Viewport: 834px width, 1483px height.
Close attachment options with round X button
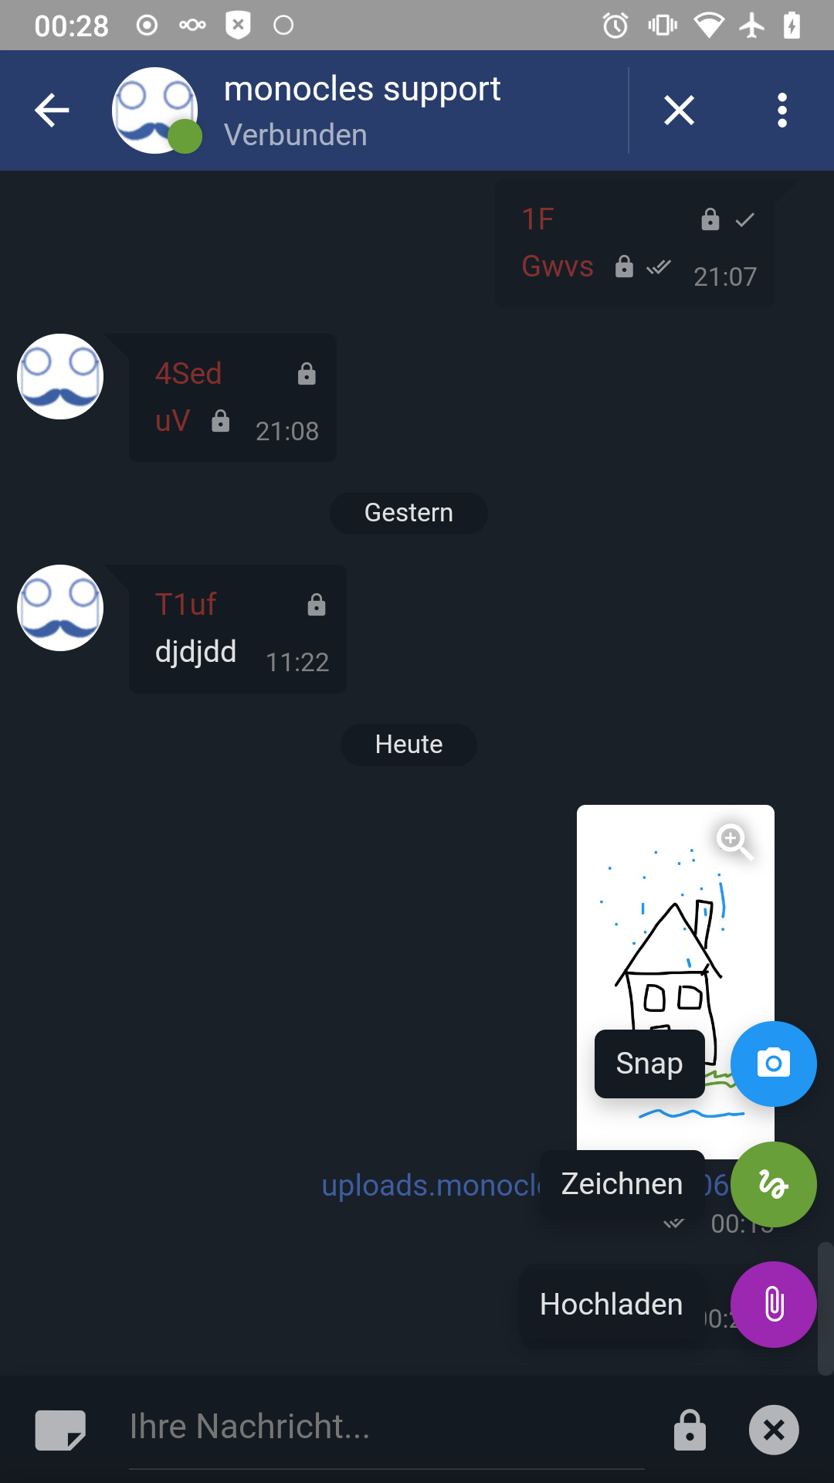click(x=774, y=1430)
